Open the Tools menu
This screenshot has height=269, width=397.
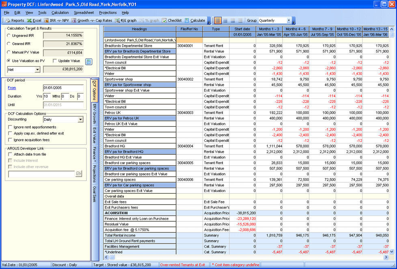[x=42, y=13]
